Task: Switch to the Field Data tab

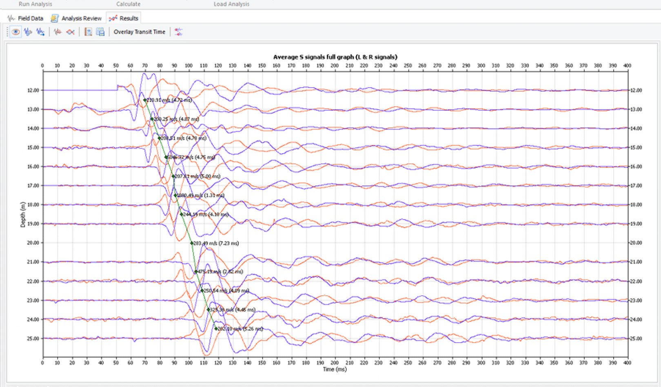Action: pyautogui.click(x=25, y=18)
